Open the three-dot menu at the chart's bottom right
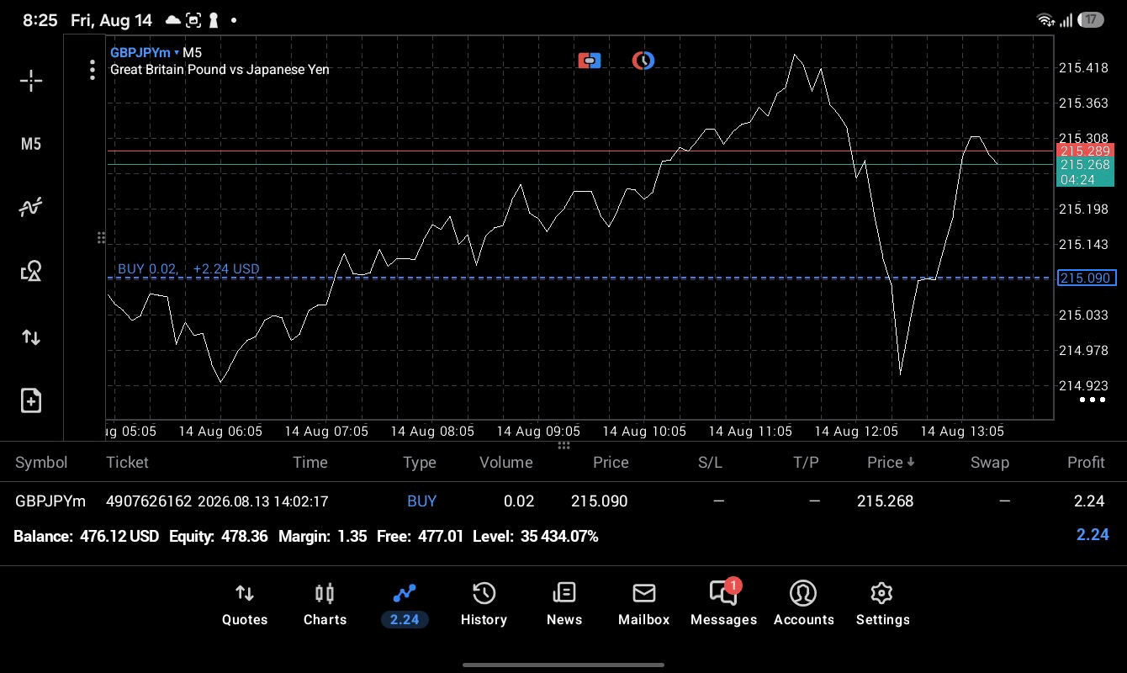Viewport: 1127px width, 673px height. 1092,400
